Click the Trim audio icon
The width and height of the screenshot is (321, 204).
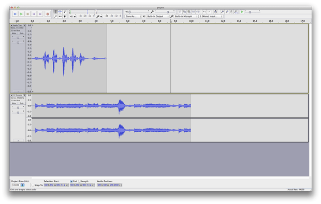click(x=194, y=12)
